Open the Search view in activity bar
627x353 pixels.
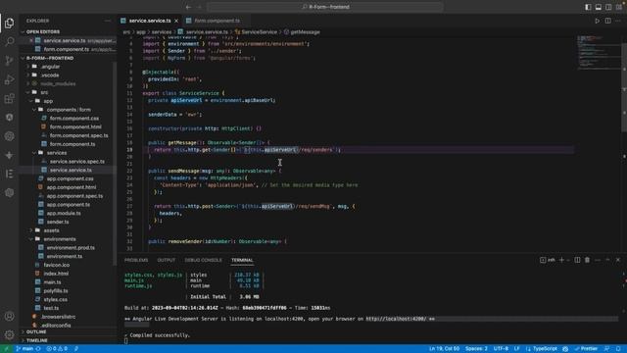coord(9,41)
